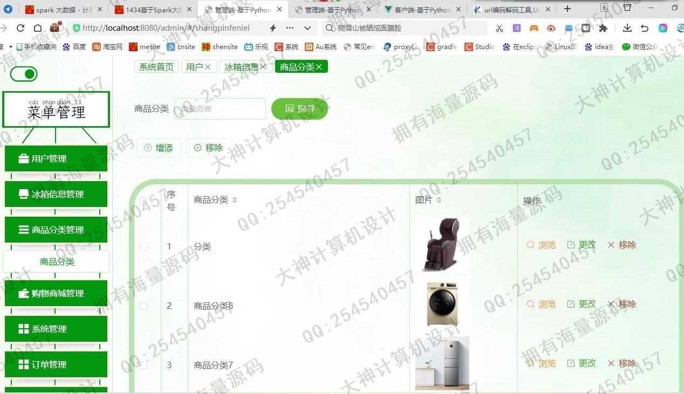Open 系统管理 sidebar menu

tap(56, 329)
